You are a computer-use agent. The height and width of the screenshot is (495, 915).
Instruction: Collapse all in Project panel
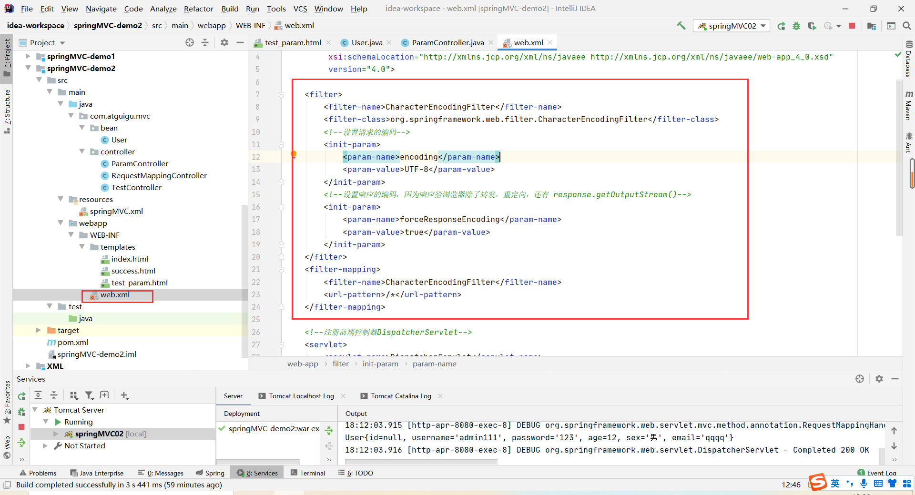tap(205, 42)
